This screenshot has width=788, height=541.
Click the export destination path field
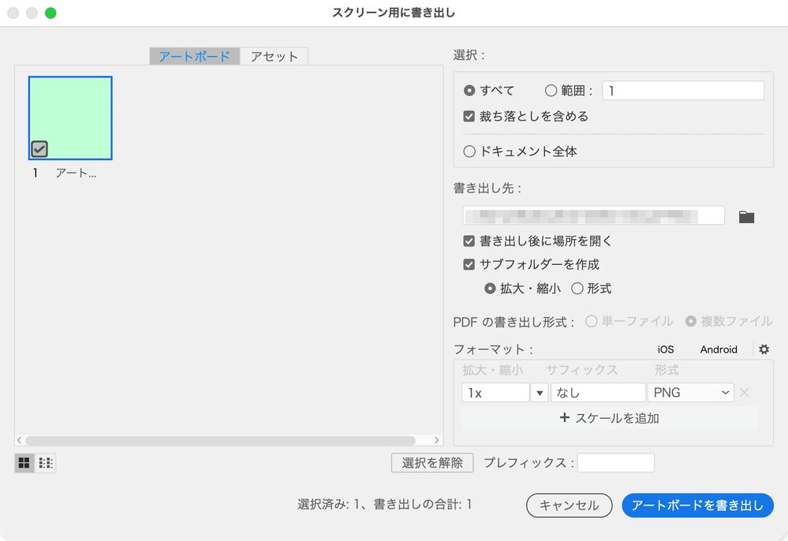(x=593, y=215)
